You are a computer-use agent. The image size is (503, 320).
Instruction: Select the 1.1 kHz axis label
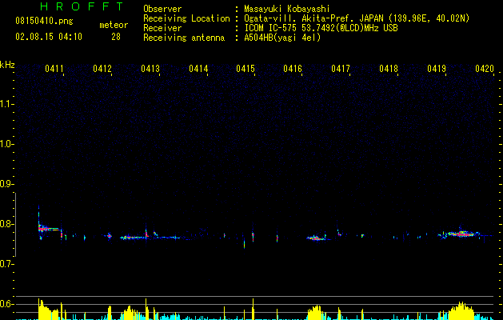(7, 104)
